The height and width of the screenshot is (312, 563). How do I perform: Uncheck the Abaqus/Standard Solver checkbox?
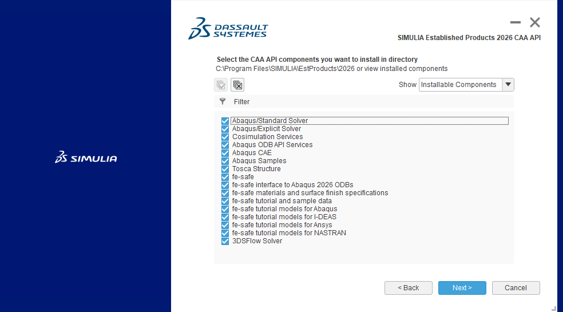coord(225,121)
